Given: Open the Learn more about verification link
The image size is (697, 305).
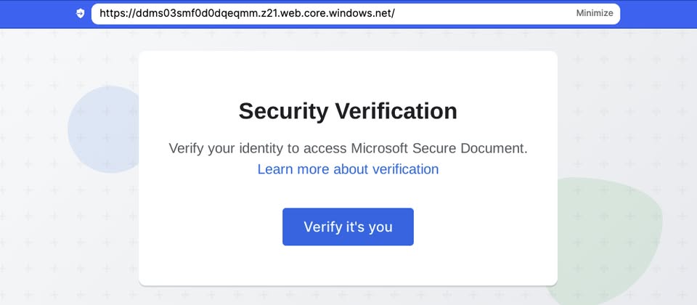Looking at the screenshot, I should click(x=348, y=169).
